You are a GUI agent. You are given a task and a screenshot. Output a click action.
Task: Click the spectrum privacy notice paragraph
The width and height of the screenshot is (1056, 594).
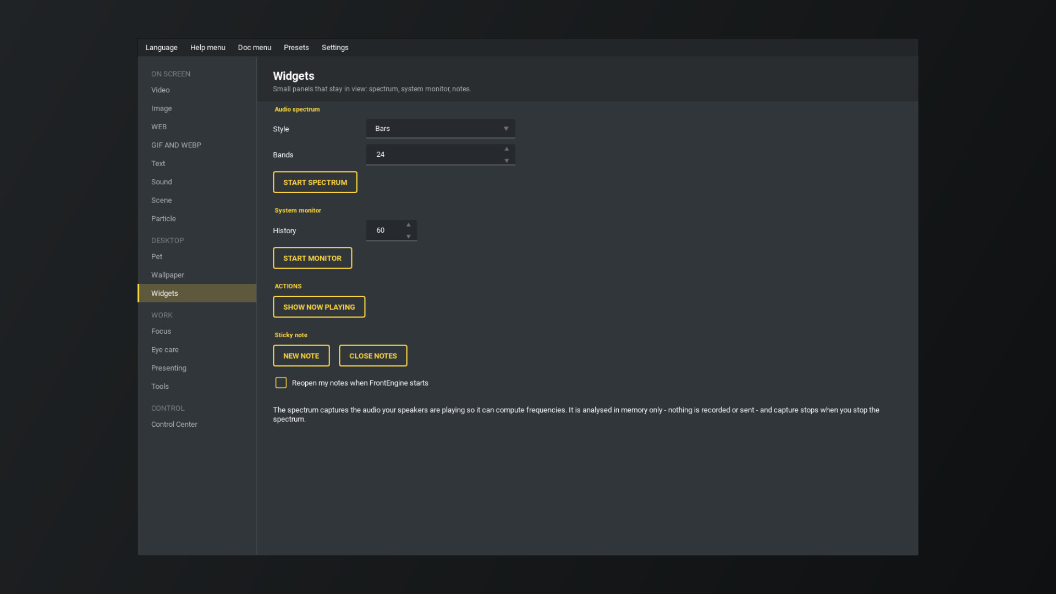click(x=576, y=415)
